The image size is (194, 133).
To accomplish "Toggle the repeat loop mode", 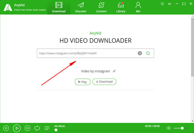I will tap(37, 128).
